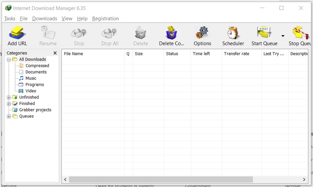The image size is (313, 187).
Task: Open the File menu
Action: point(24,19)
